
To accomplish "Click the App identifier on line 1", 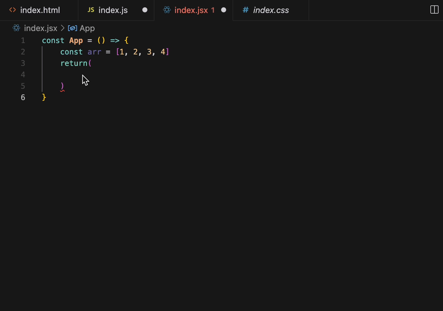I will (x=76, y=41).
